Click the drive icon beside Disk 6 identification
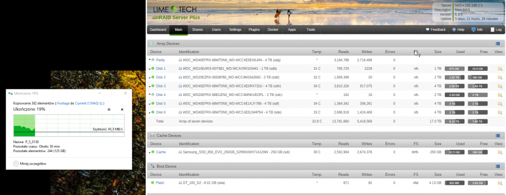This screenshot has height=195, width=506. tap(181, 112)
